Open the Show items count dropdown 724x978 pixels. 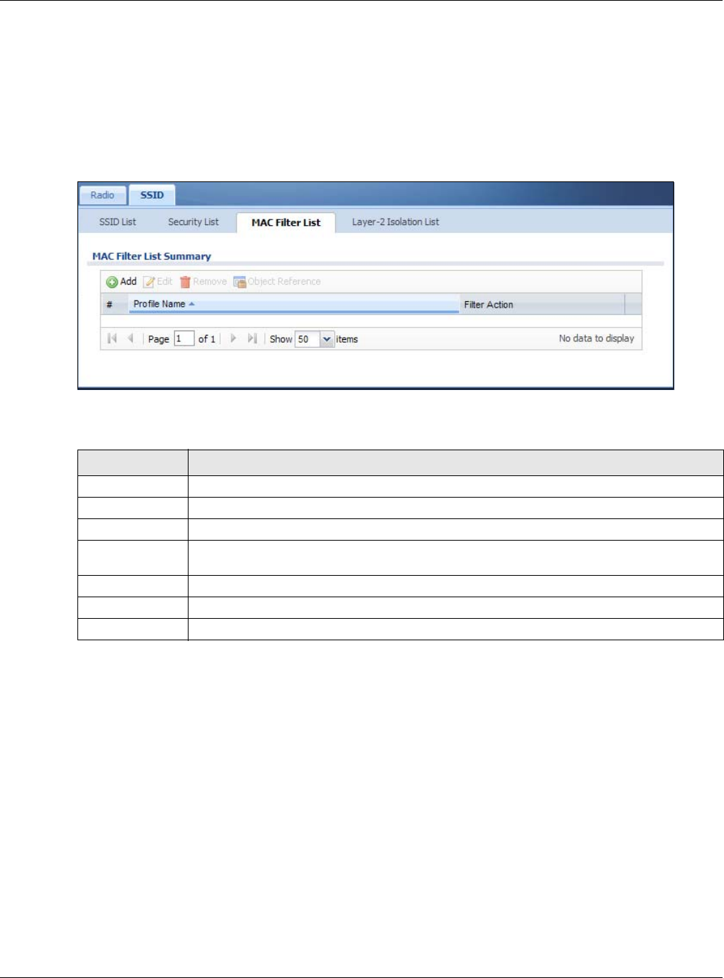tap(327, 339)
